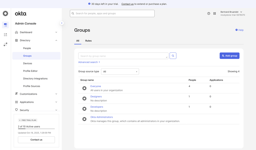Viewport: 256px width, 150px height.
Task: Click the Applications column header
Action: 216,80
